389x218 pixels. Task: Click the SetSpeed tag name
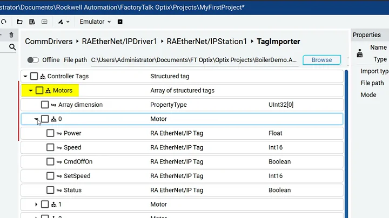point(77,176)
